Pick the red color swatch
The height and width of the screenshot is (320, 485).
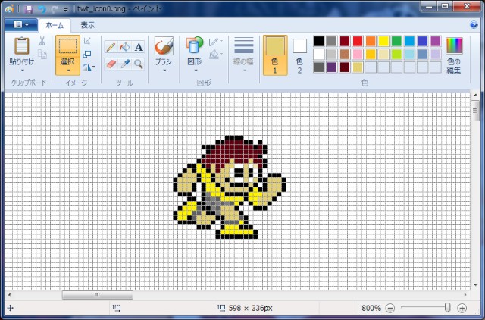click(x=358, y=41)
